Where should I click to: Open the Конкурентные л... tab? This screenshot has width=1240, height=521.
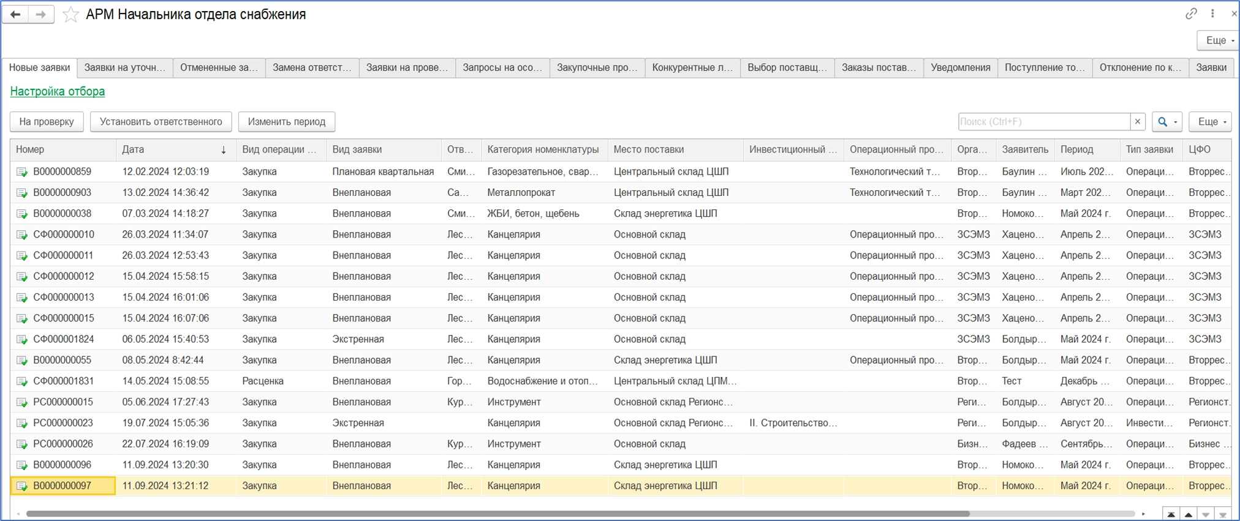(692, 67)
